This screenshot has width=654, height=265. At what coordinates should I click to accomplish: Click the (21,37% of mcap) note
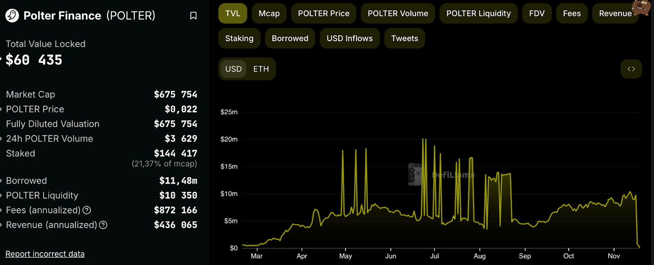(164, 164)
